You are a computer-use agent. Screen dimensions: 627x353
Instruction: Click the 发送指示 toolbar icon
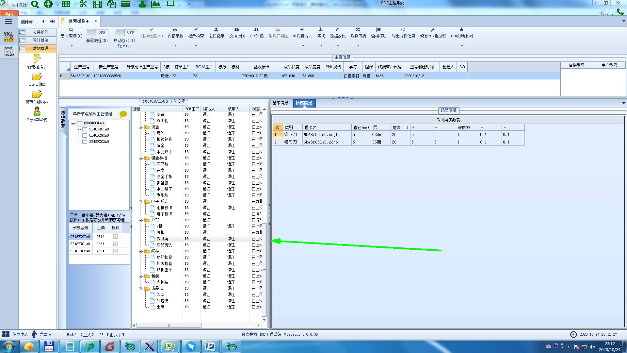pyautogui.click(x=216, y=30)
